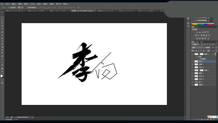218x123 pixels.
Task: Lock transparent pixels in Layers panel
Action: [196, 51]
